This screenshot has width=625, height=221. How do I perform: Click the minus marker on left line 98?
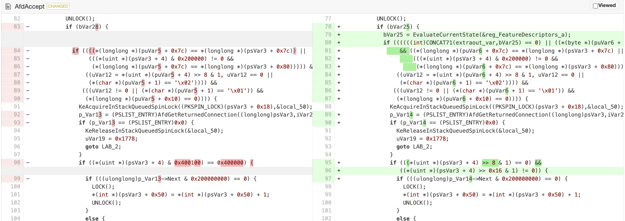tap(28, 163)
